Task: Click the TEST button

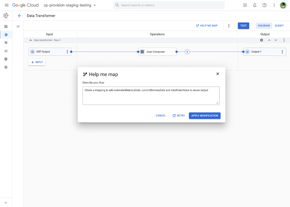Action: click(243, 26)
